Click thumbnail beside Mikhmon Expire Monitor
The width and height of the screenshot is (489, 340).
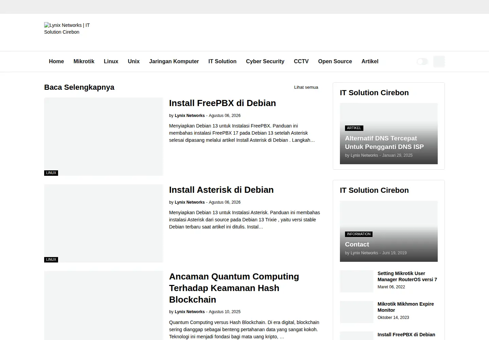[357, 312]
